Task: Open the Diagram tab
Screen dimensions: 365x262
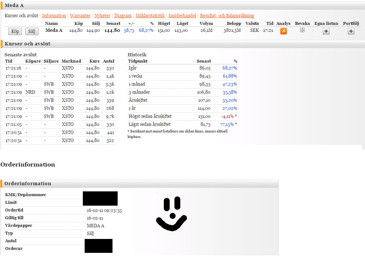Action: coord(123,16)
